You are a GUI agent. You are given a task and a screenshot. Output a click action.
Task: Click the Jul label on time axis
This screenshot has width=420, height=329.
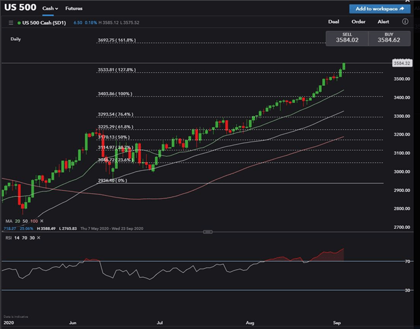pyautogui.click(x=159, y=323)
